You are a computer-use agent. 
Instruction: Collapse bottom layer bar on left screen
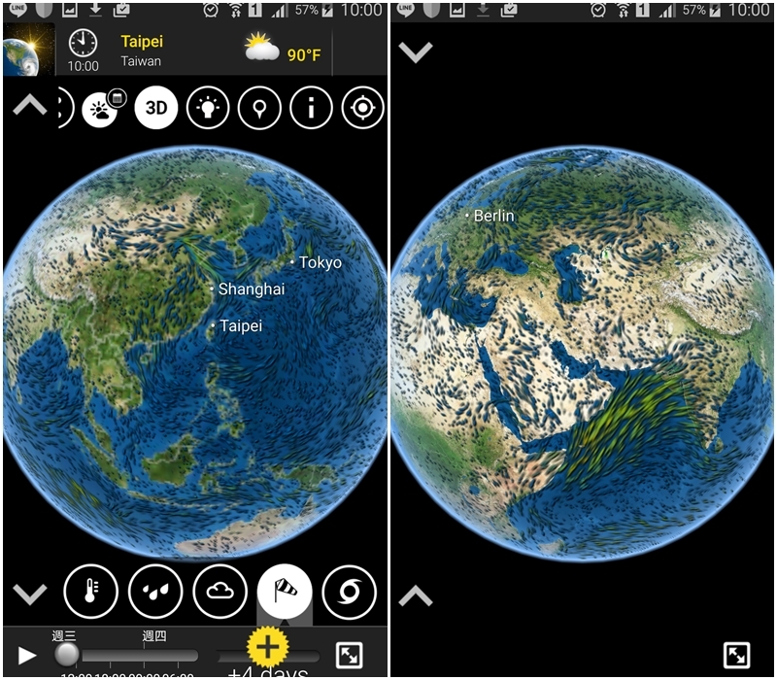29,592
